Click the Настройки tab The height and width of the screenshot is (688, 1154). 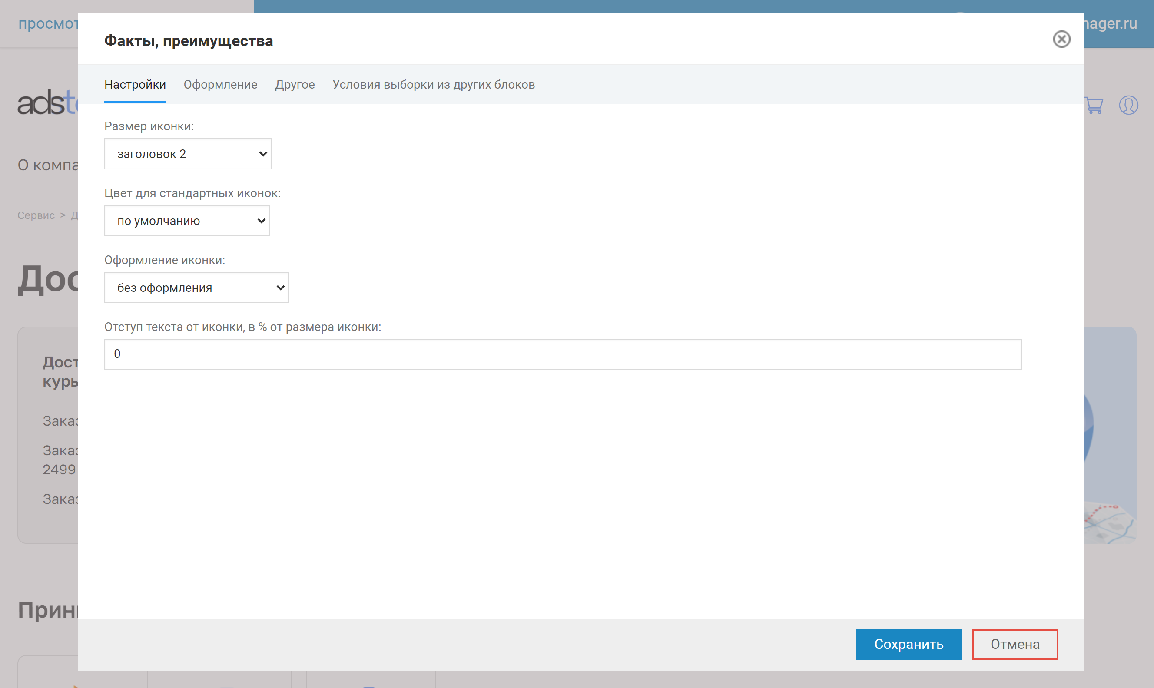135,84
